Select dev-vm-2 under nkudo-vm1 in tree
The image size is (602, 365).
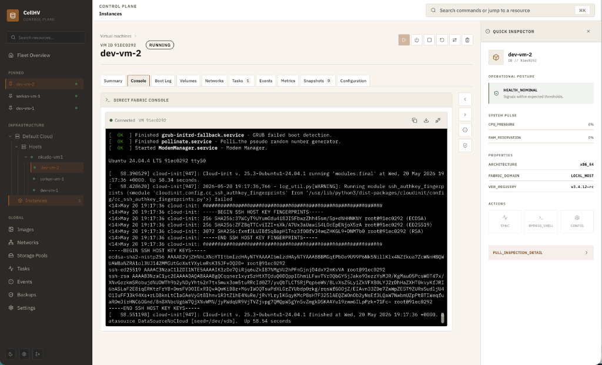coord(57,168)
